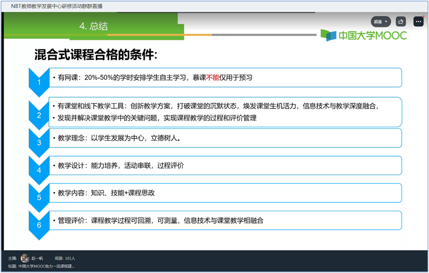Click the 4. 总结 section header

93,26
